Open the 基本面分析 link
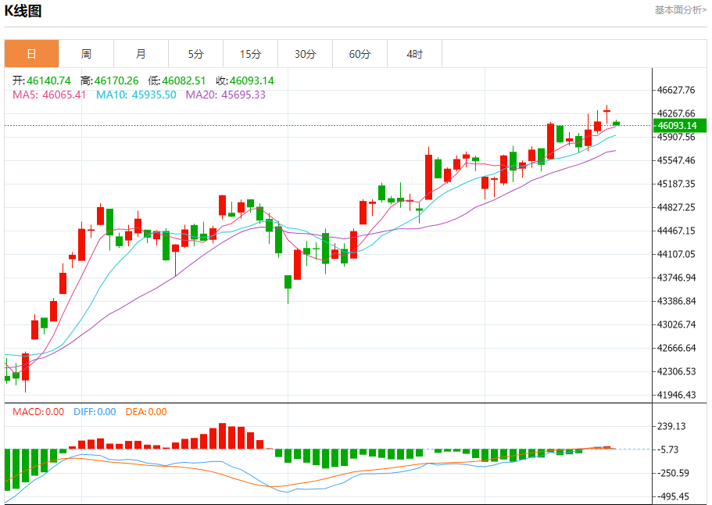The image size is (712, 505). (x=680, y=10)
